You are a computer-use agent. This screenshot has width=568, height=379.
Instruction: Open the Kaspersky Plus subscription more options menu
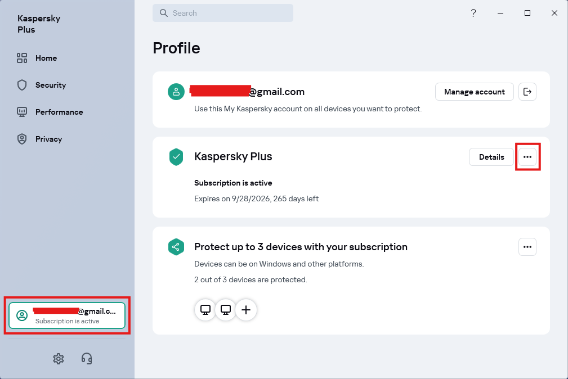(x=527, y=157)
